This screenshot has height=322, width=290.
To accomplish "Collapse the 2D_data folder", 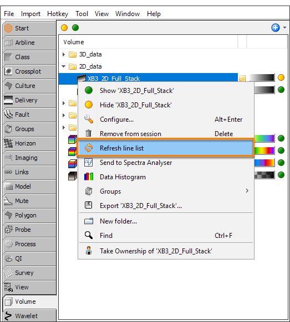I will point(64,66).
